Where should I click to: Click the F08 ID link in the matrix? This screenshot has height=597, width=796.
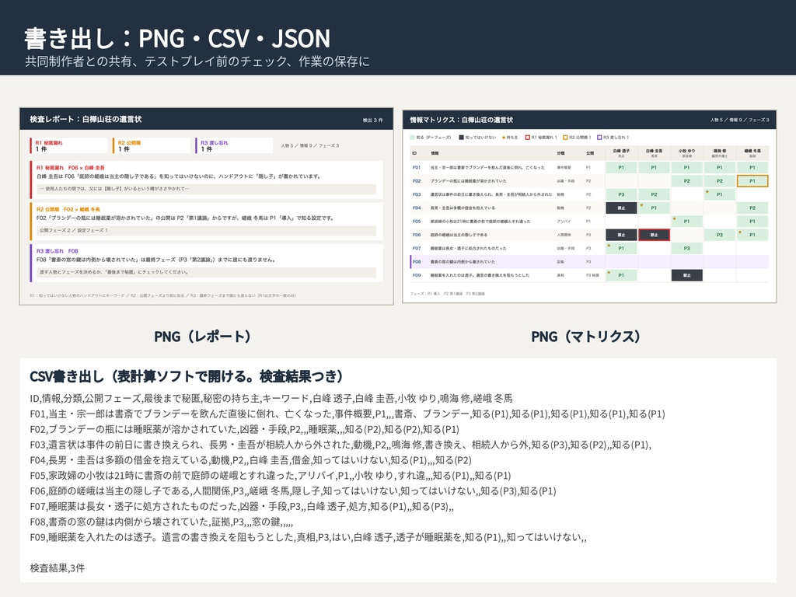click(417, 262)
